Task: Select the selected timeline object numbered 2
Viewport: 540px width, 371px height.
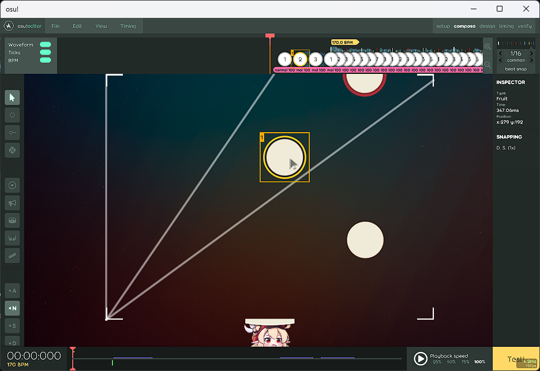Action: (x=301, y=59)
